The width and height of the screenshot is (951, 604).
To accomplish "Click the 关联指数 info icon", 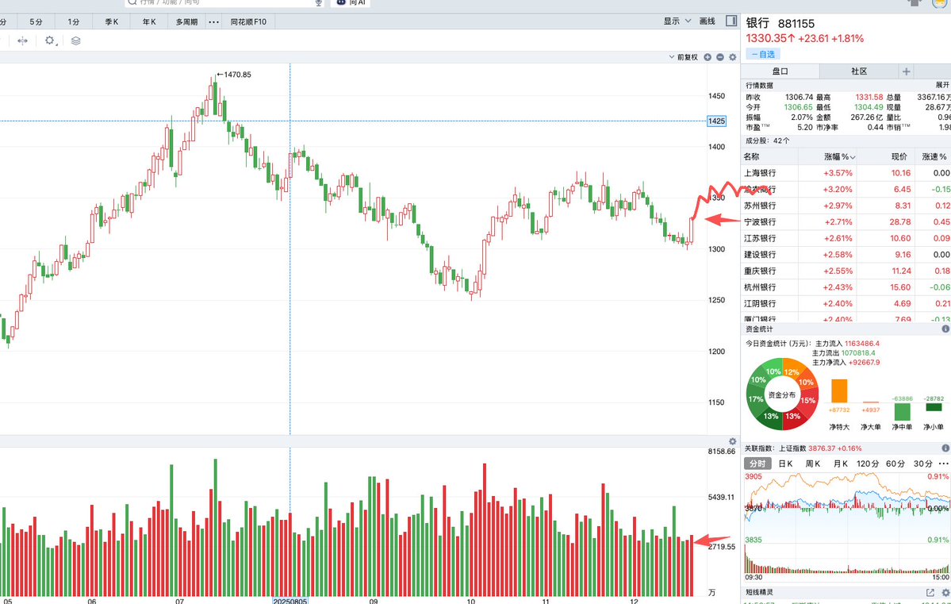I will 945,448.
